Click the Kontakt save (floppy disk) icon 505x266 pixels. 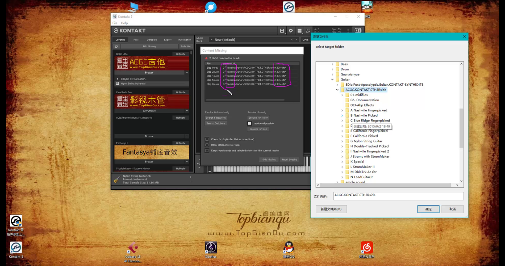pos(282,31)
